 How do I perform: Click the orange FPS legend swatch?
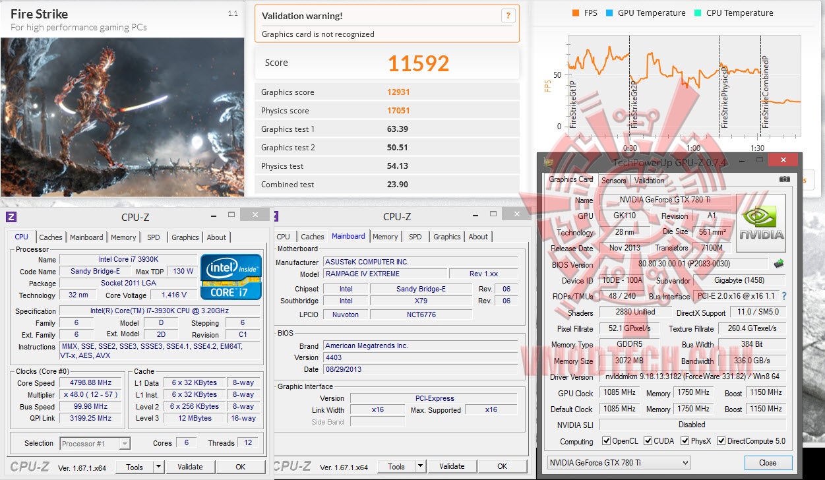(576, 13)
